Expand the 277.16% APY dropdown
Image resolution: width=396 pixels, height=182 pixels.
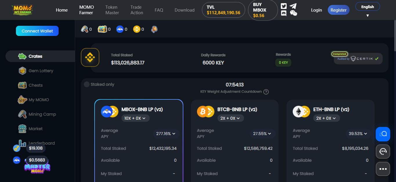166,134
